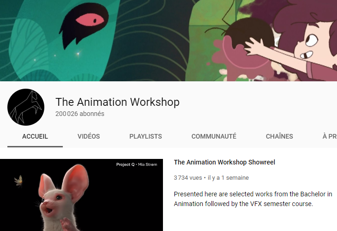This screenshot has height=231, width=337.
Task: Go to the COMMUNAUTÉ tab
Action: point(214,136)
